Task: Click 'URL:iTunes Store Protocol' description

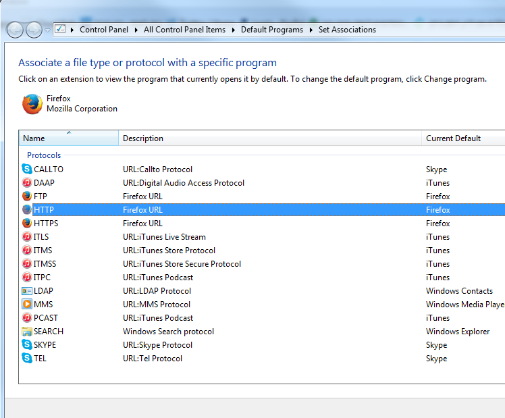Action: (169, 251)
